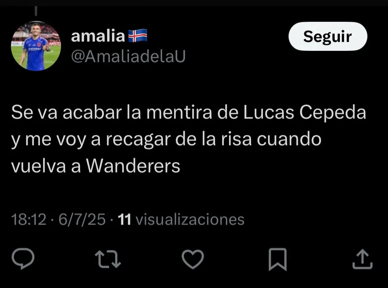This screenshot has height=288, width=388.
Task: View the 11 visualizaciones count
Action: (181, 219)
